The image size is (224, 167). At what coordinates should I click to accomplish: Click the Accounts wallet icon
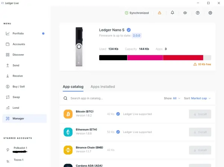(7, 44)
